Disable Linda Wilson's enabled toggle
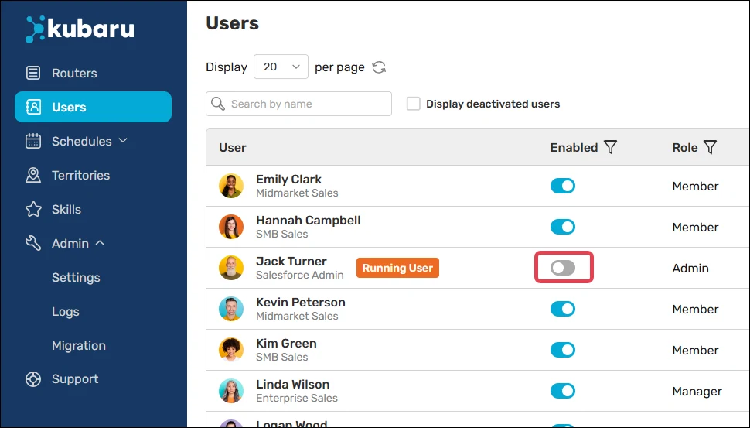Screen dimensions: 750x428 [x=563, y=391]
